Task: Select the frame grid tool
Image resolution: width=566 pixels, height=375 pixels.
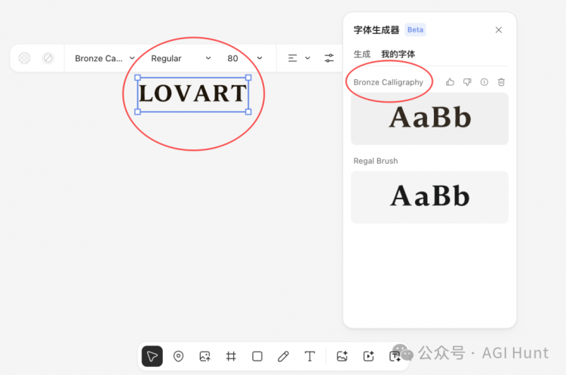Action: click(x=231, y=356)
